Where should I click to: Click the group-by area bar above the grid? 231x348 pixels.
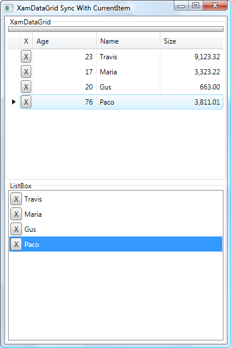pos(116,29)
